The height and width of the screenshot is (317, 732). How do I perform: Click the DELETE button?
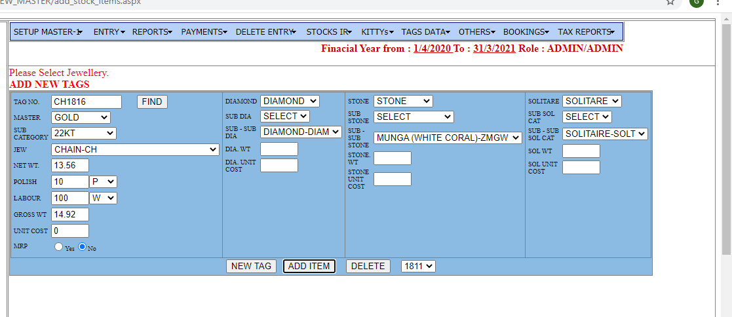(368, 266)
